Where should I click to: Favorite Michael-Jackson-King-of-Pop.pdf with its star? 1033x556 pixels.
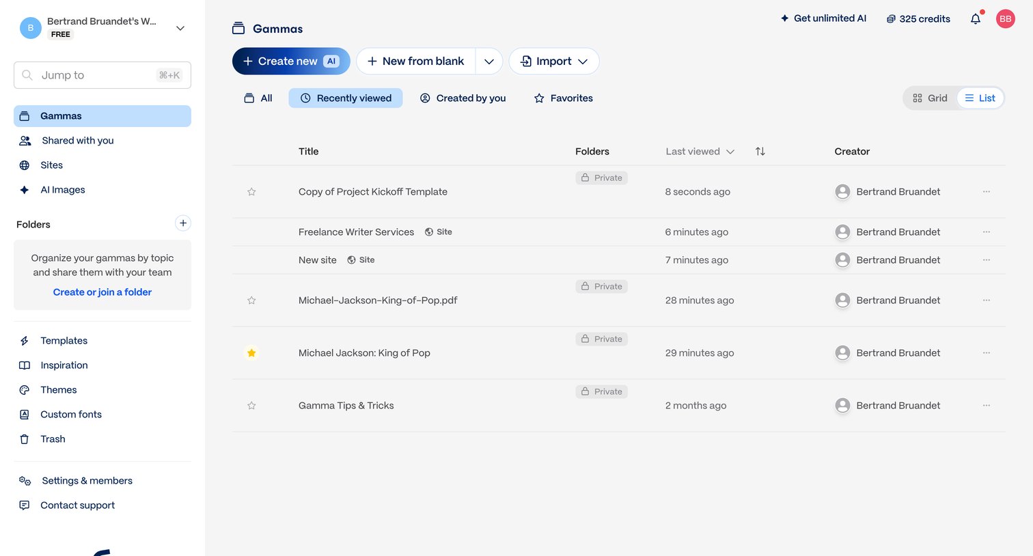pos(251,301)
